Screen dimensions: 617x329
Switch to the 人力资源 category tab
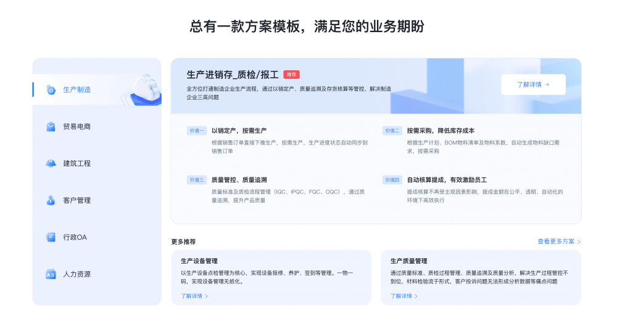[x=77, y=274]
